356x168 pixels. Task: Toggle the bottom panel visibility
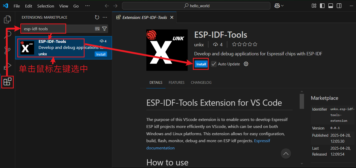tap(331, 6)
